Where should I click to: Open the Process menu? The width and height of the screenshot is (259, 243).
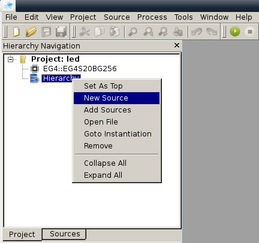(x=152, y=17)
